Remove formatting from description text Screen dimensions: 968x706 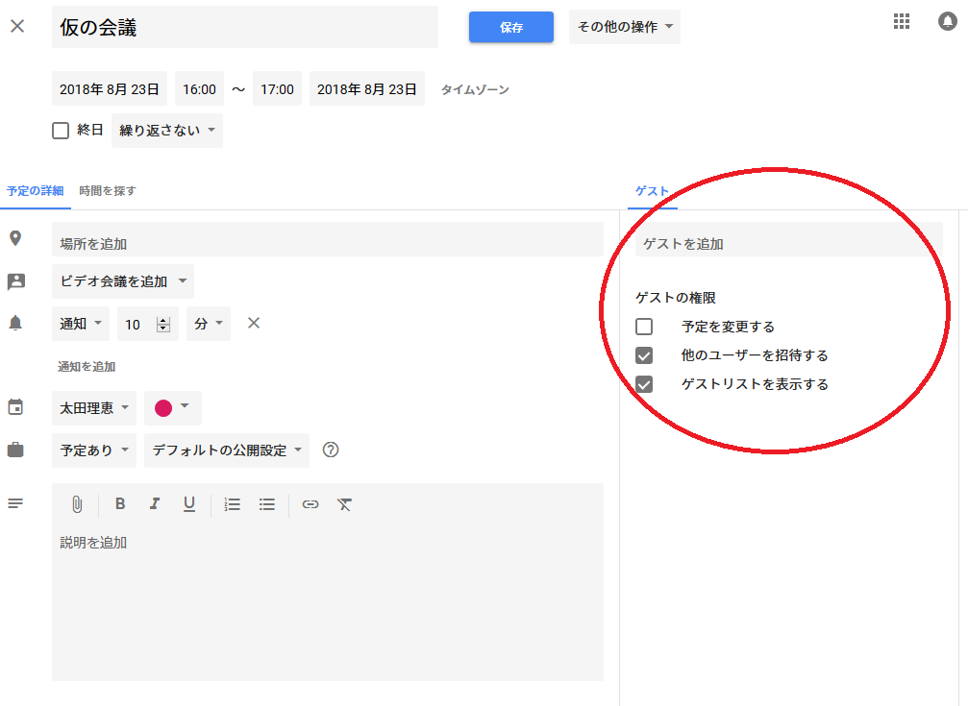pos(344,504)
